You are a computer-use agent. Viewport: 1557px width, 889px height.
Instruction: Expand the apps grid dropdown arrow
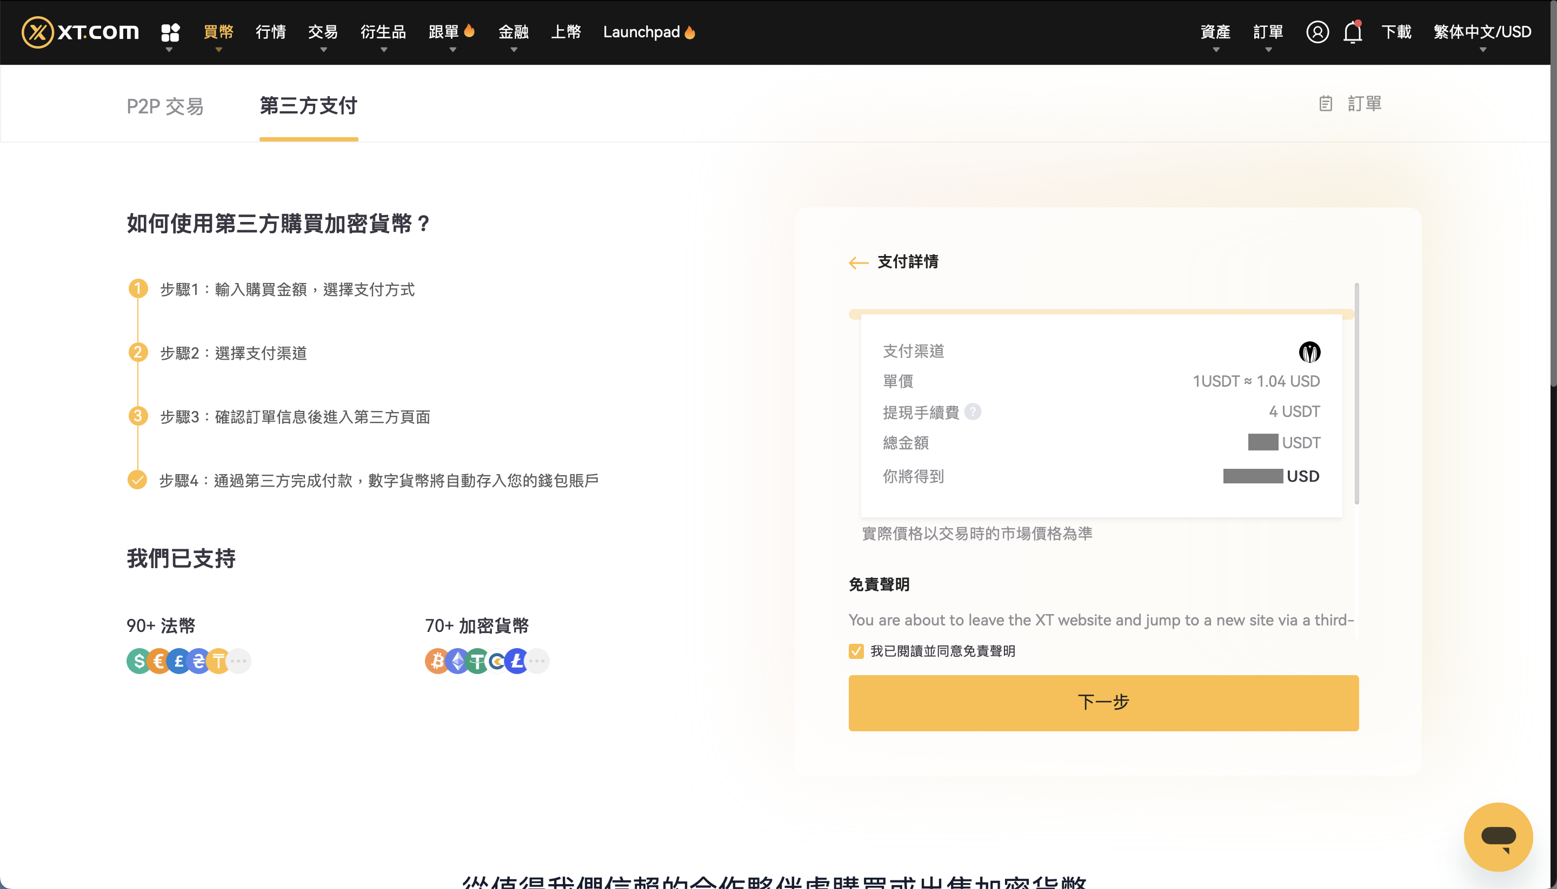click(169, 50)
